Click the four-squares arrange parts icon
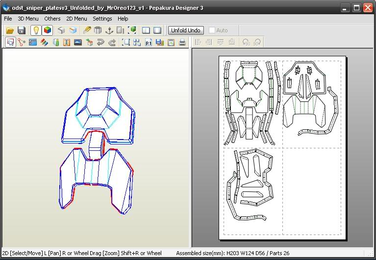Screen dimensions: 376x260 click(x=137, y=43)
